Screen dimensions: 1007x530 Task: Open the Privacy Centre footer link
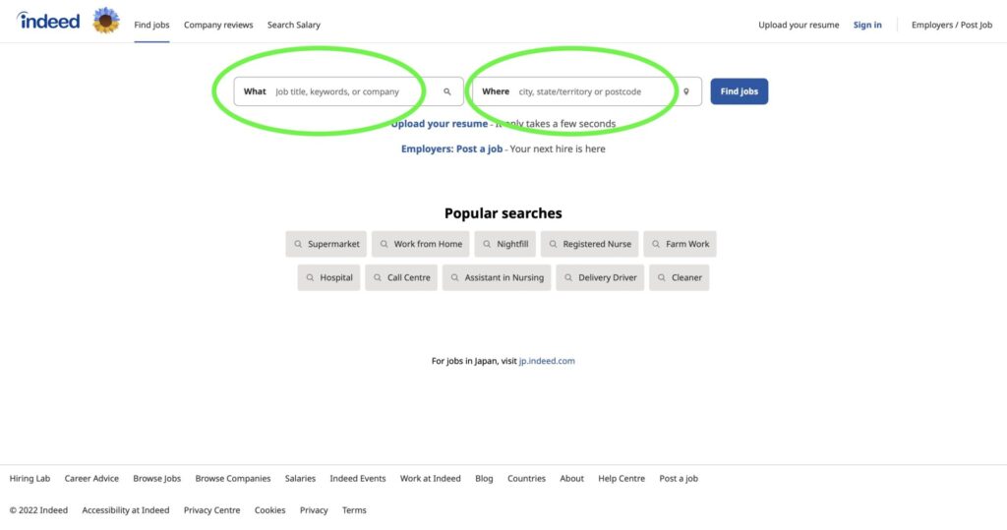(x=212, y=510)
